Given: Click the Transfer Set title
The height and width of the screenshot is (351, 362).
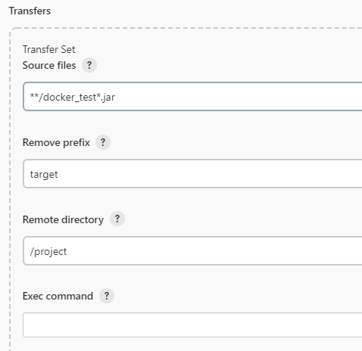Looking at the screenshot, I should 49,49.
